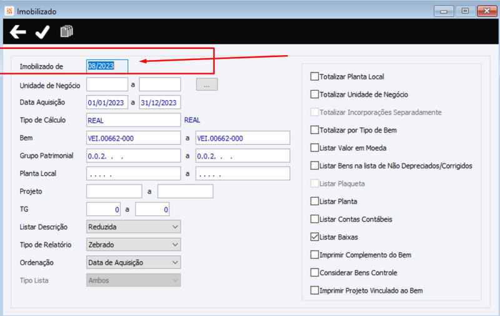Screen dimensions: 500x316
Task: Click first Grupo Patrimonial field
Action: [133, 156]
